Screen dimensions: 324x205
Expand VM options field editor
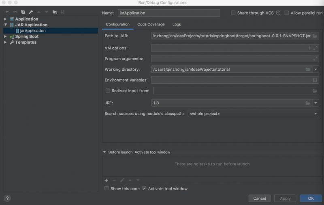(x=315, y=48)
